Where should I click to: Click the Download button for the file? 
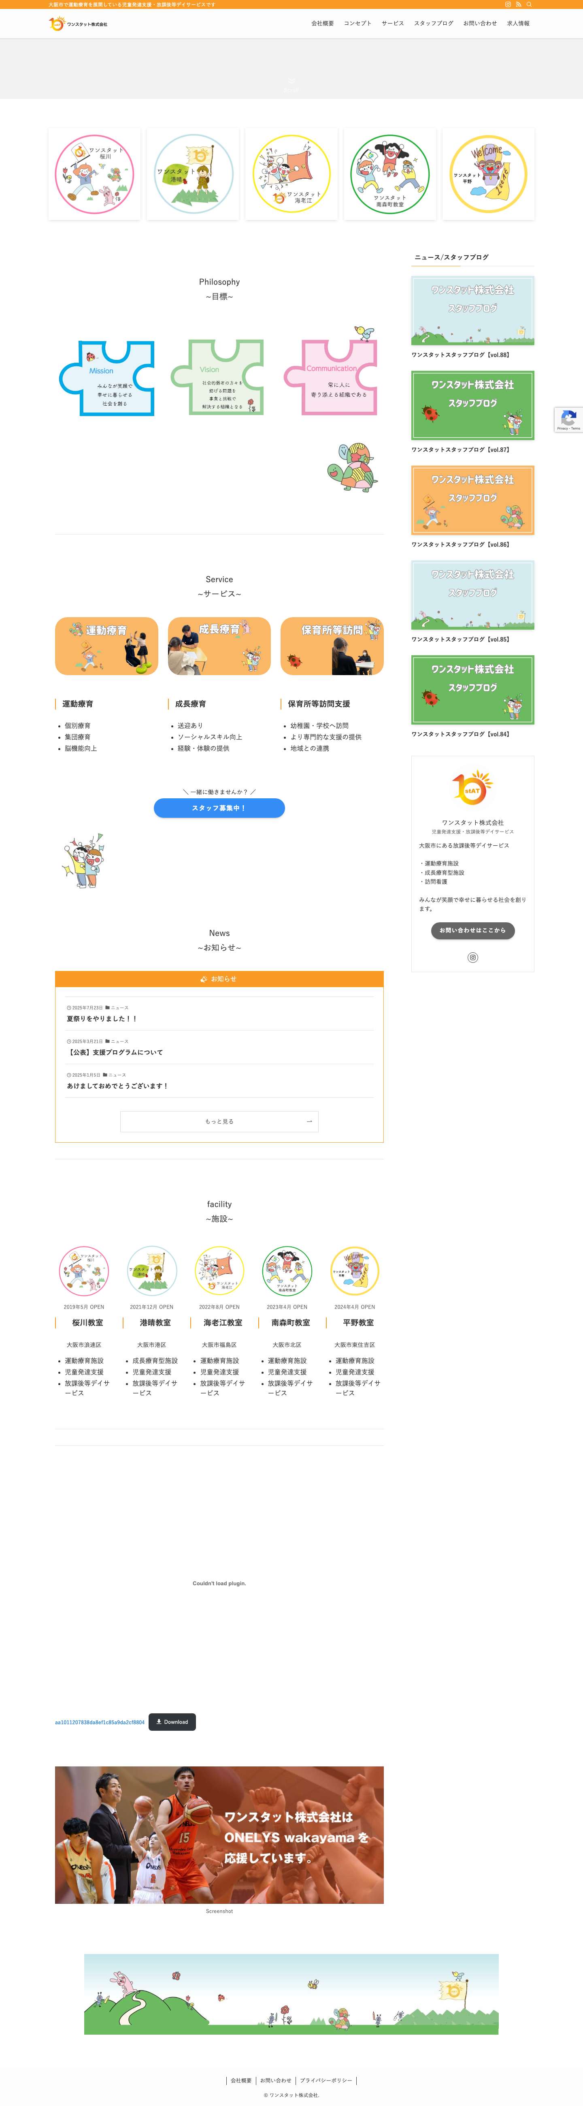172,1722
